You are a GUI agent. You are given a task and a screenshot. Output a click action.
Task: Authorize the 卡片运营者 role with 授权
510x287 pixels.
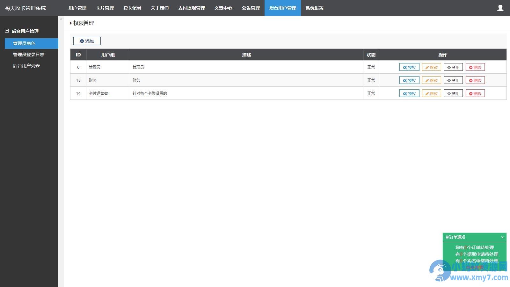(x=409, y=93)
